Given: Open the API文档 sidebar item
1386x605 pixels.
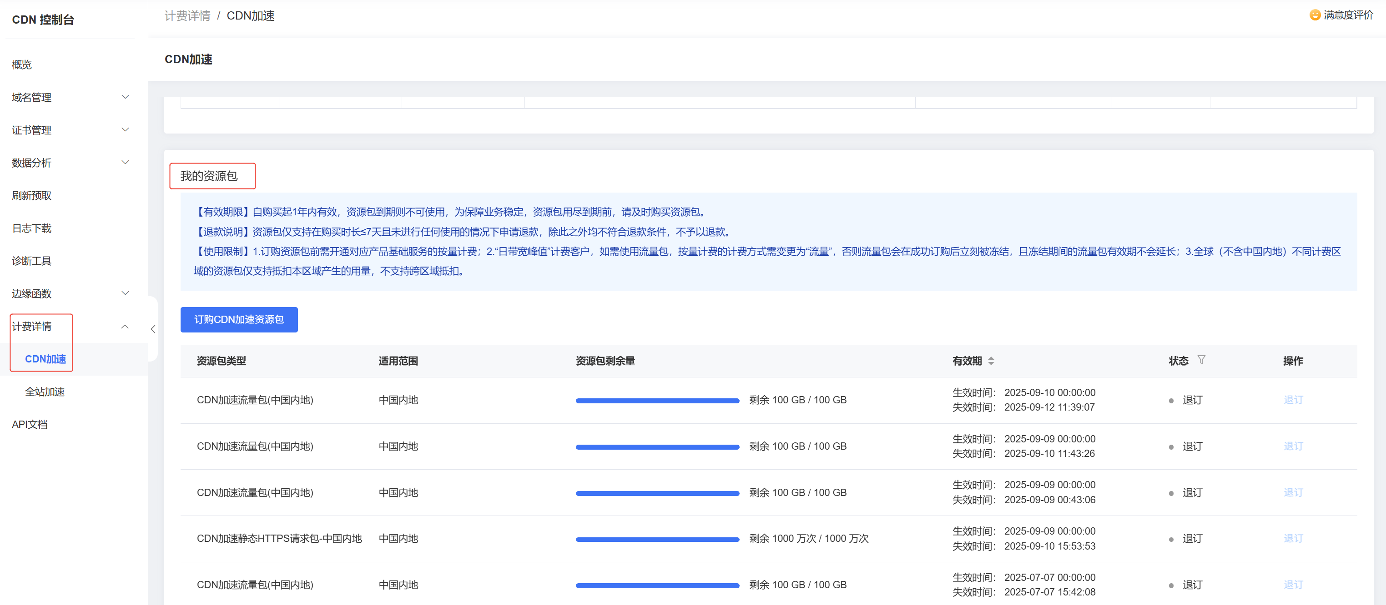Looking at the screenshot, I should (30, 425).
